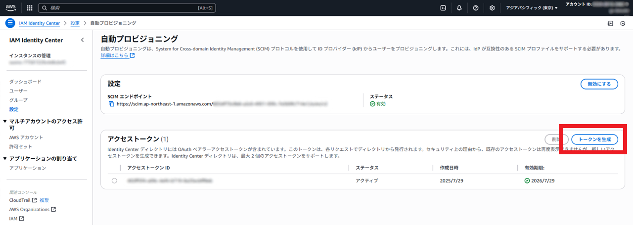Click the 2025/7/29 creation date cell
633x225 pixels.
click(x=452, y=181)
